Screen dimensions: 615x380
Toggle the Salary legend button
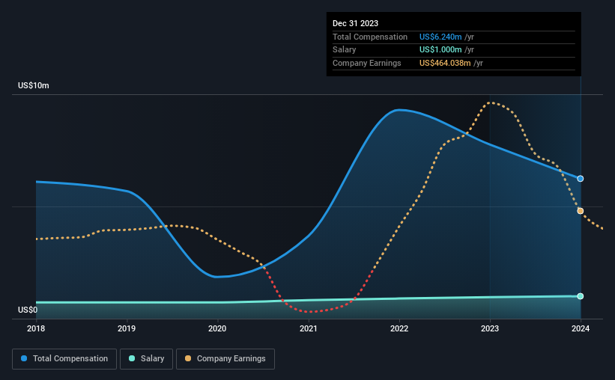pos(146,359)
